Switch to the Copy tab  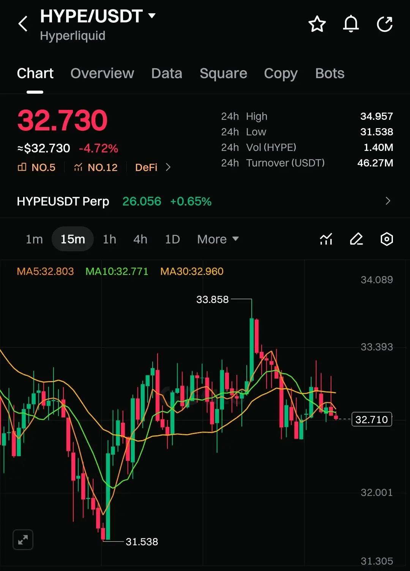(x=281, y=73)
